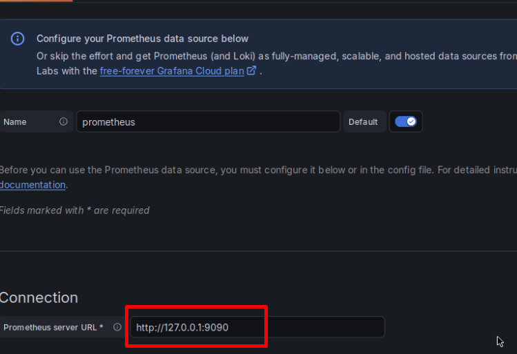Click the 'Configure your Prometheus data source below' title

click(142, 39)
